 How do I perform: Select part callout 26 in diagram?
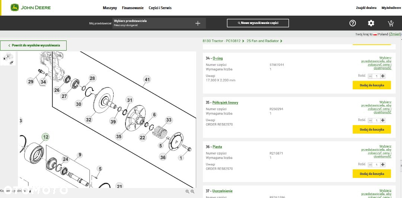coord(57,90)
